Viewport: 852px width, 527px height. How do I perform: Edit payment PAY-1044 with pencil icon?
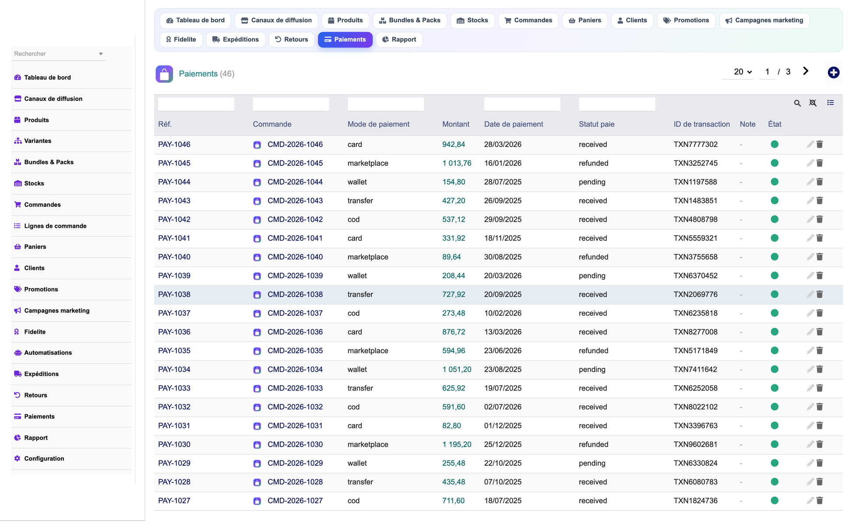[x=810, y=182]
